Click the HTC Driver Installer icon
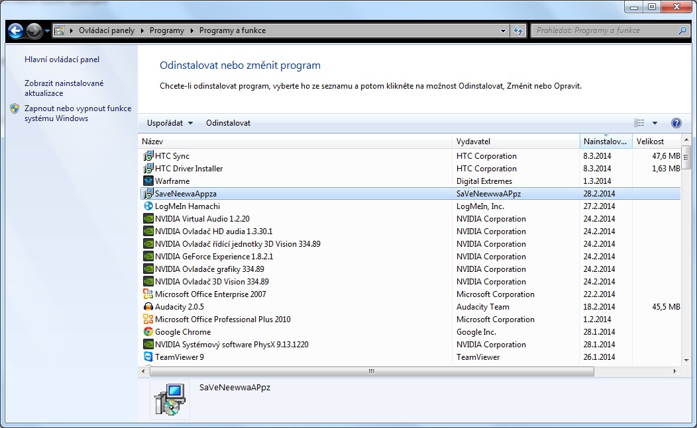Image resolution: width=697 pixels, height=428 pixels. click(x=148, y=168)
